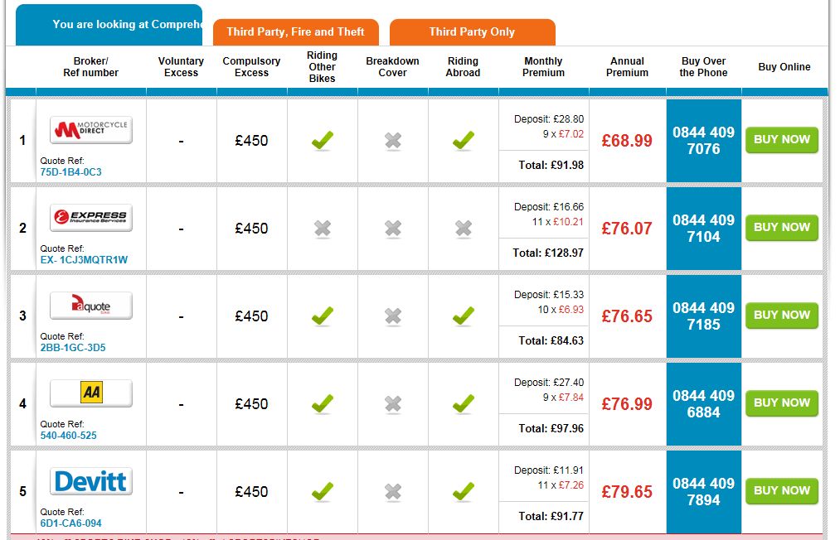Viewport: 840px width, 540px height.
Task: Click the AA broker logo
Action: click(x=91, y=393)
